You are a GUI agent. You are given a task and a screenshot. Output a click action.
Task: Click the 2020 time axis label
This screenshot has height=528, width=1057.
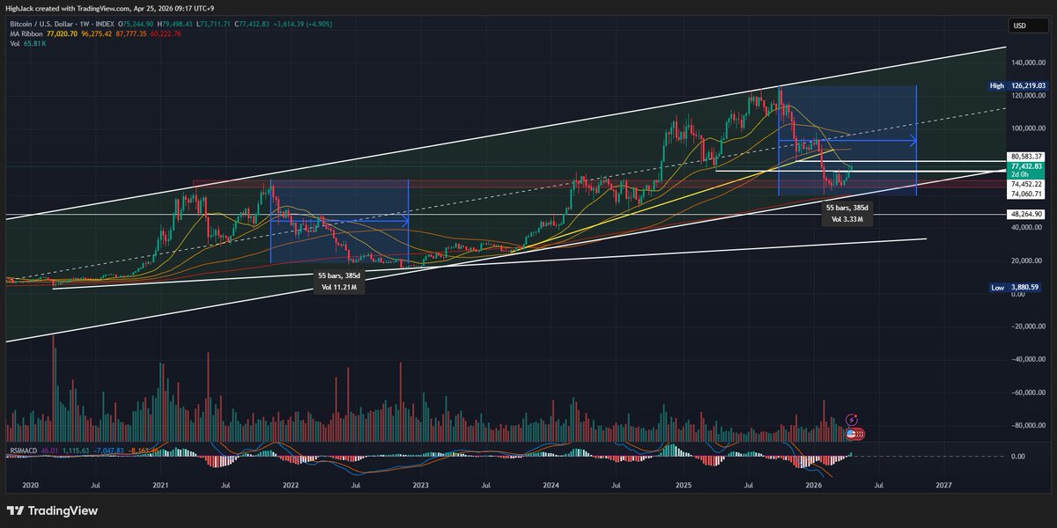click(31, 485)
